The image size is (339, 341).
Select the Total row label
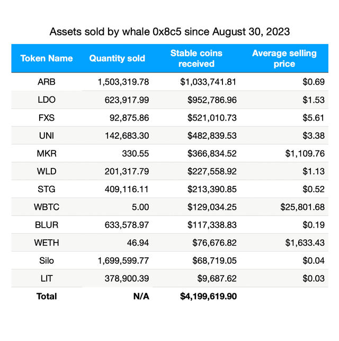pos(47,296)
